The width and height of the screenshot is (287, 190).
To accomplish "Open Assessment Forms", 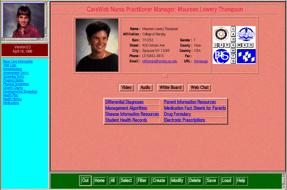I will coord(16,73).
